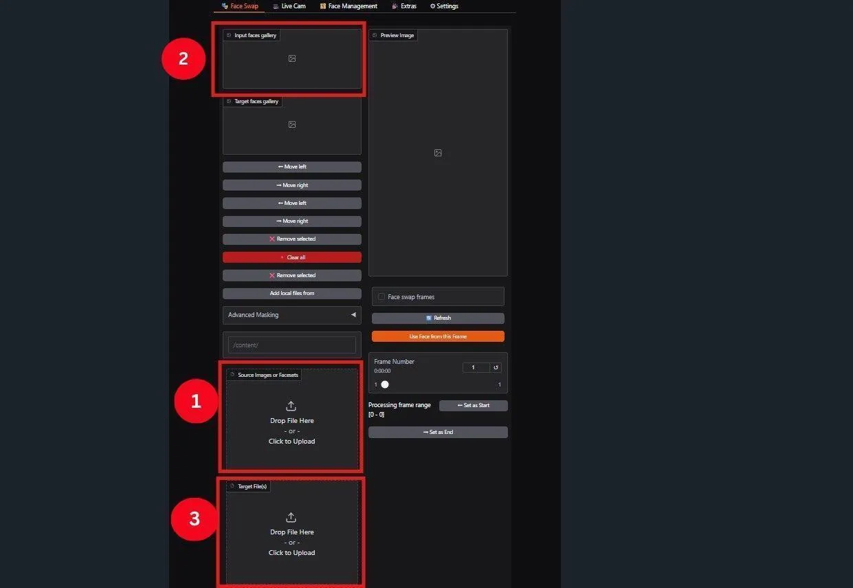Click upload arrow icon in Source Images or Facesets

tap(291, 406)
